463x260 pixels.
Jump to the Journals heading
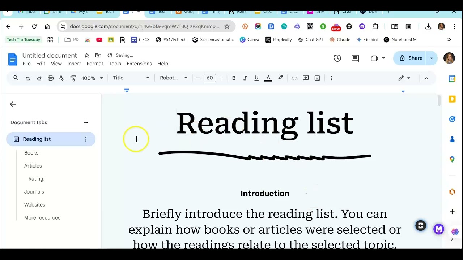click(x=34, y=192)
